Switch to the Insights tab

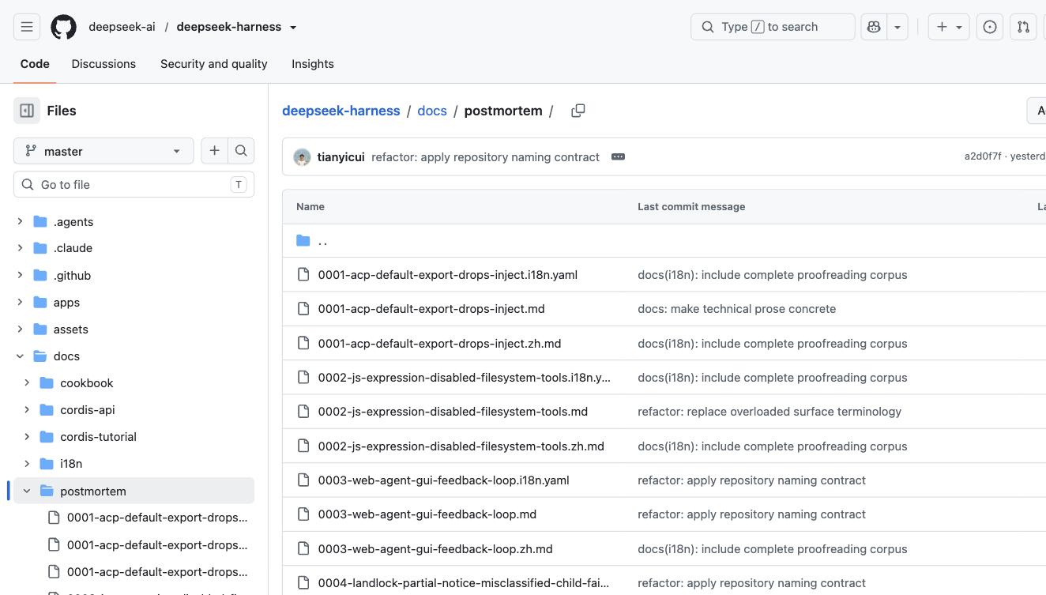pos(313,64)
